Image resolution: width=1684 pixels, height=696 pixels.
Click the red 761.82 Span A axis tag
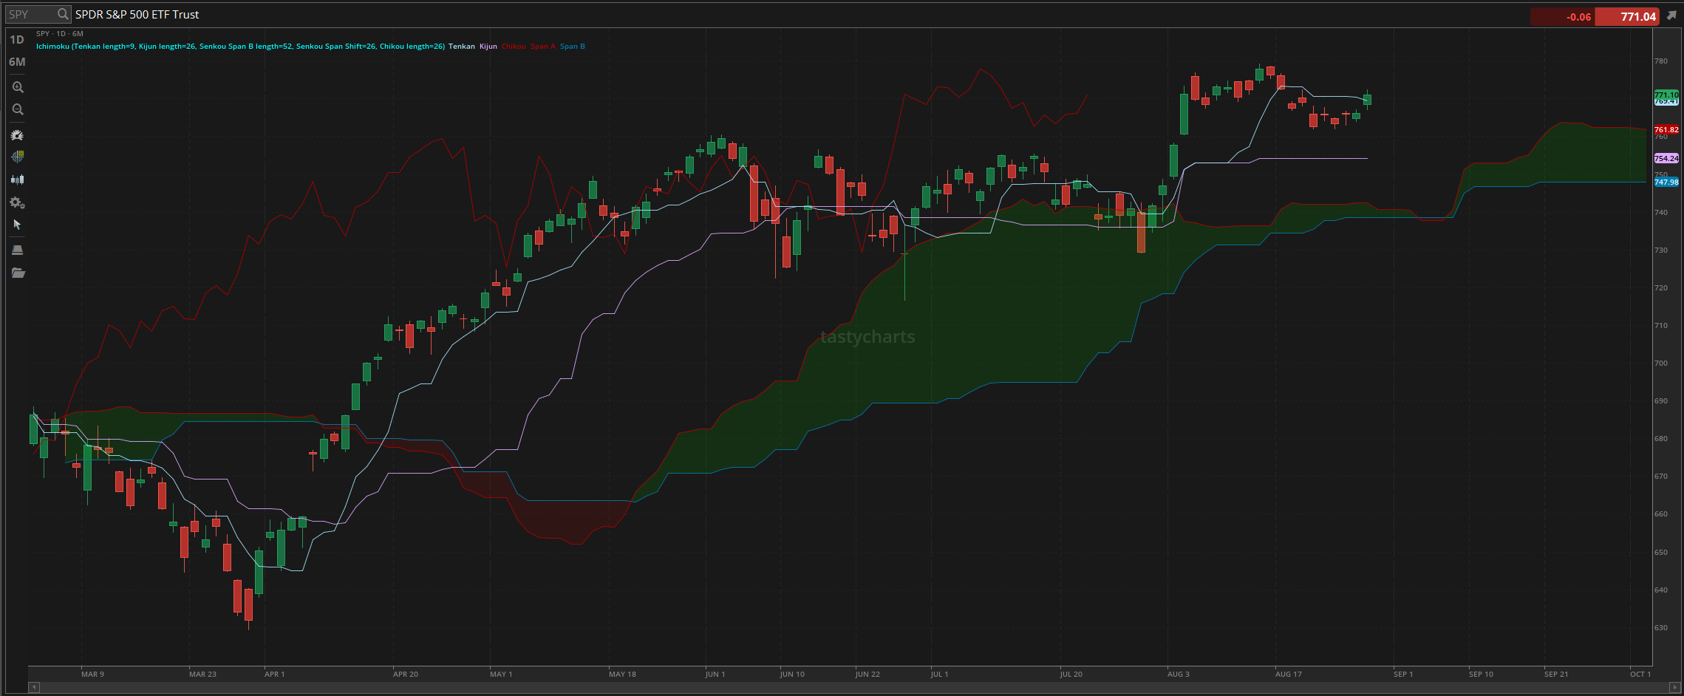click(x=1666, y=130)
